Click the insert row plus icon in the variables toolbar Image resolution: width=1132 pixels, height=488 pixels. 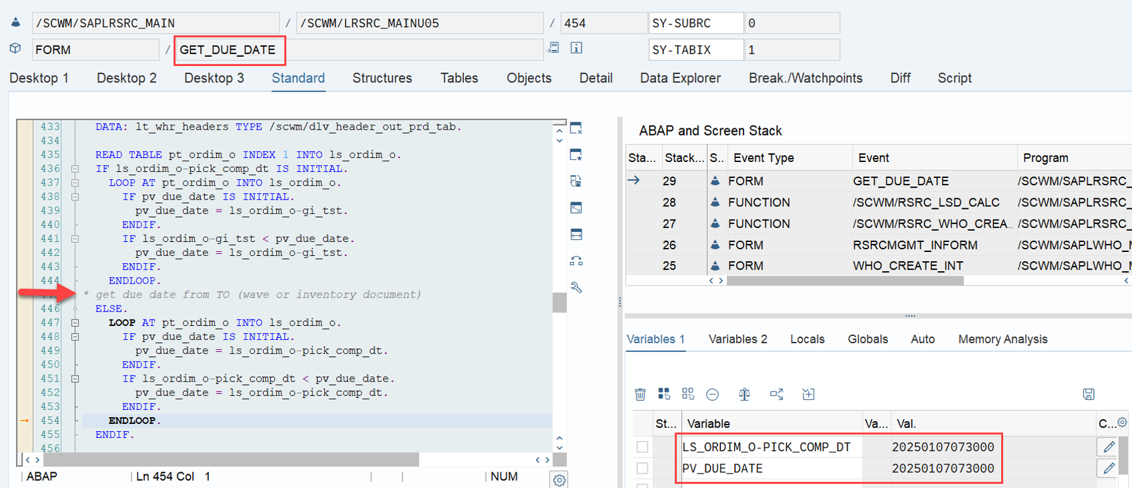[808, 395]
